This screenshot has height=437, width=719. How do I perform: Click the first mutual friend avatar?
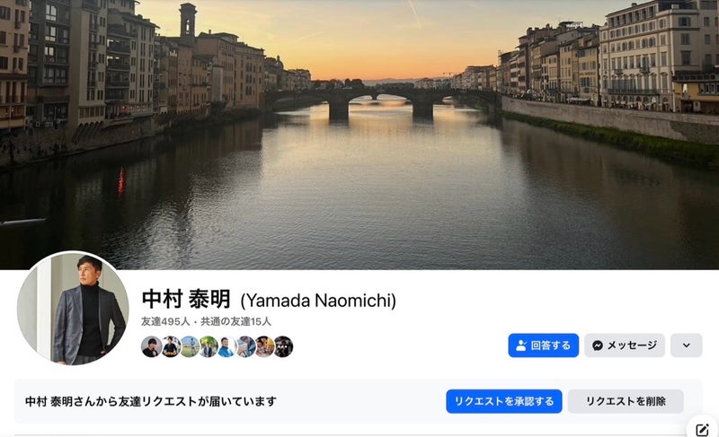click(x=151, y=347)
